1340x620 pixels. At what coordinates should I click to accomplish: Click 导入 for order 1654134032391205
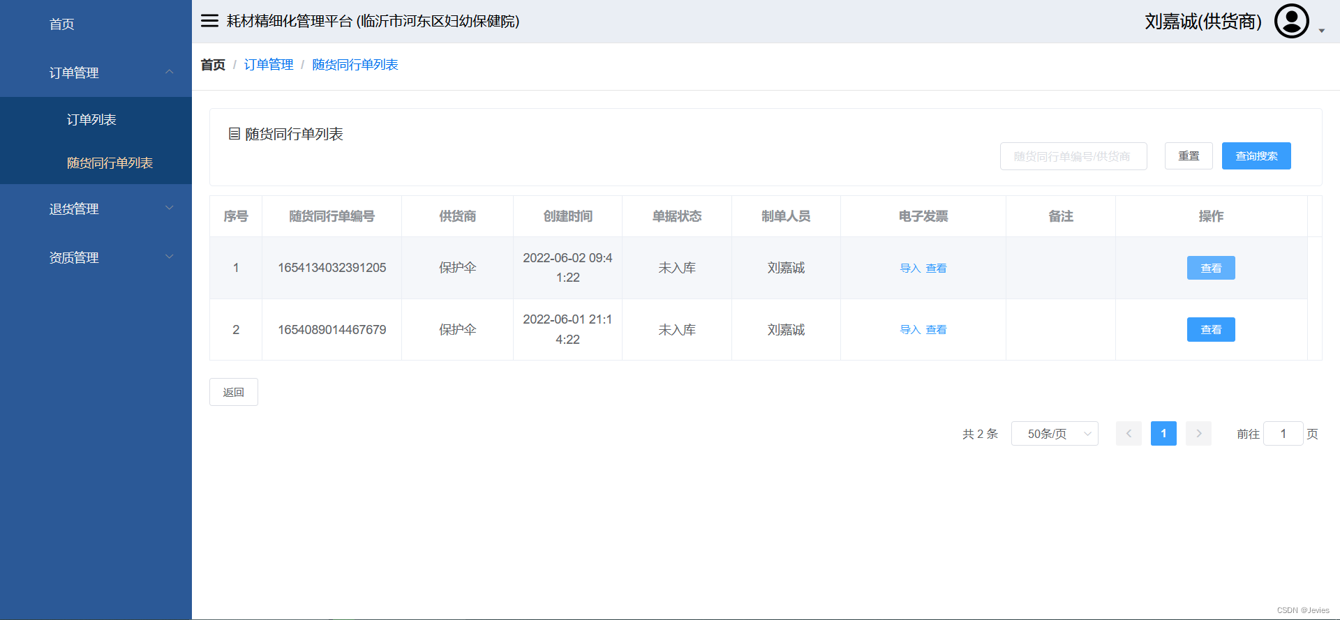pos(910,269)
